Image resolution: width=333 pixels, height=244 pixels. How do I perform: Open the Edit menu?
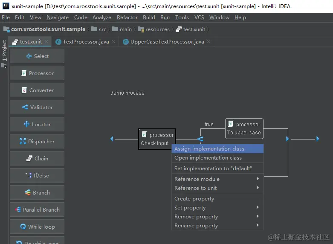(20, 17)
